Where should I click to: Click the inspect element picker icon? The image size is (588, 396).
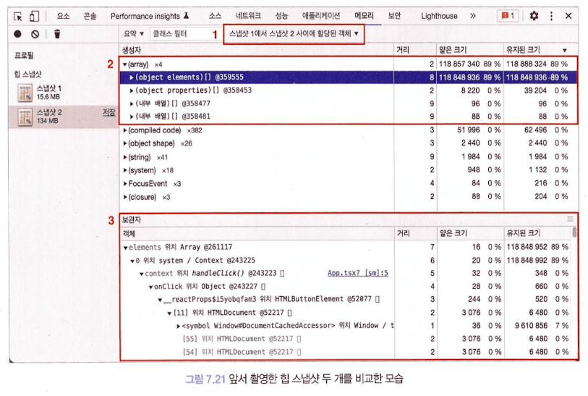pyautogui.click(x=18, y=16)
